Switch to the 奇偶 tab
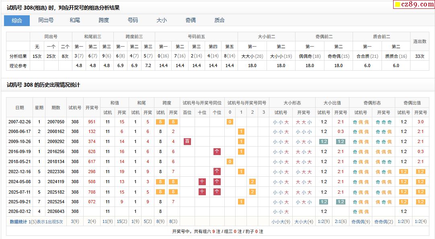The image size is (435, 239). (191, 20)
